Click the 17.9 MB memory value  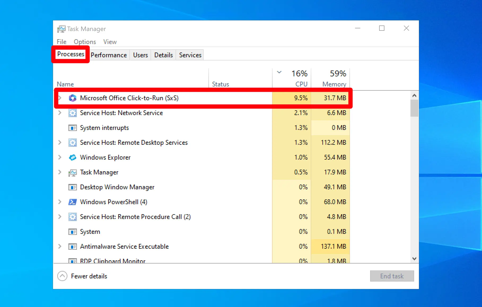pos(335,172)
